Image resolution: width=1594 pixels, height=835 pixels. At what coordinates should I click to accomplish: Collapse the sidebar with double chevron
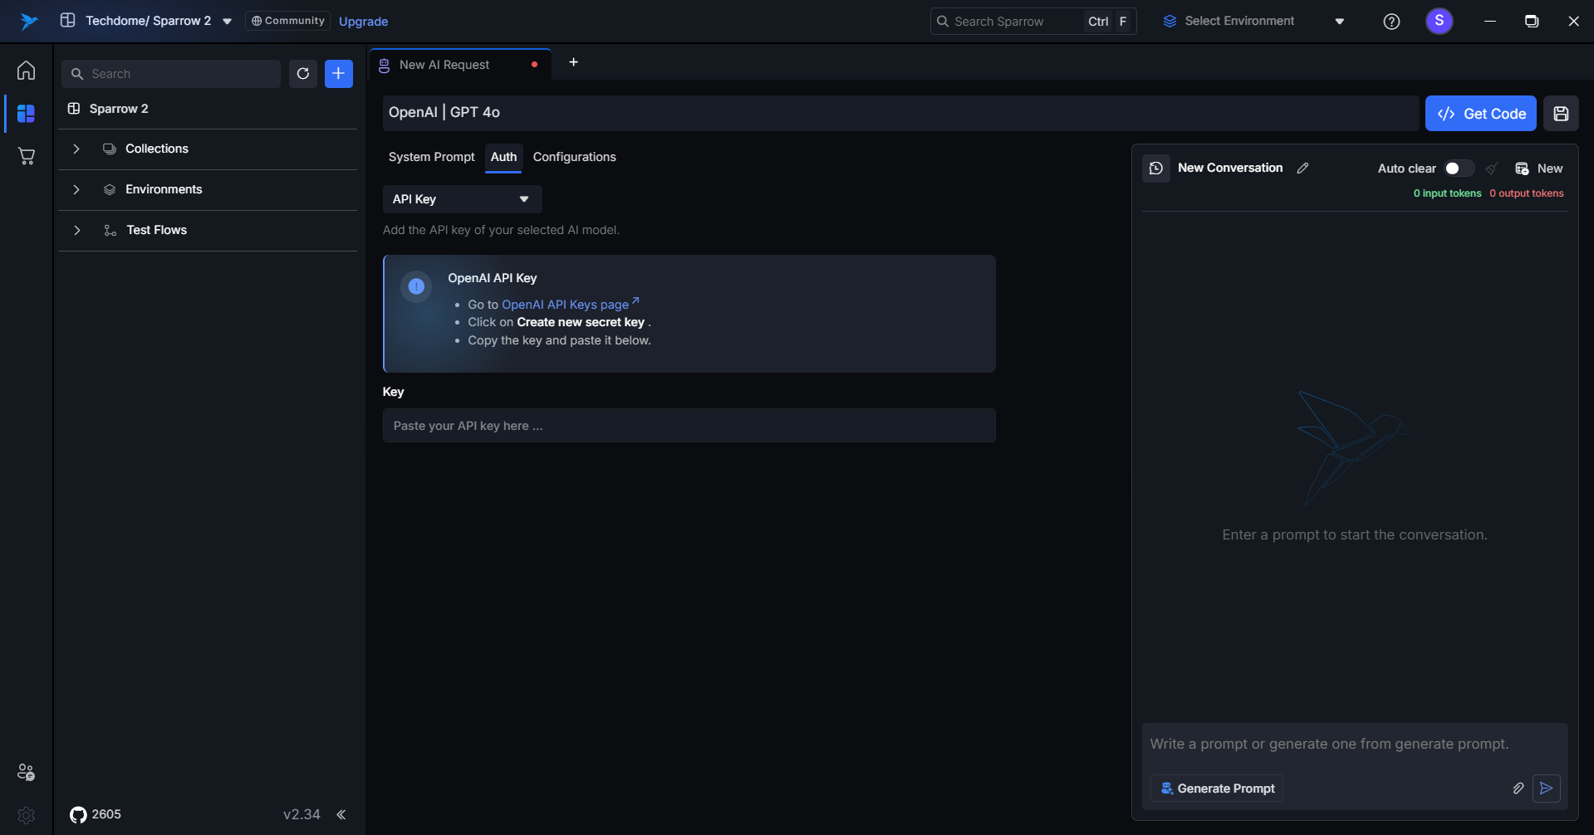point(341,815)
